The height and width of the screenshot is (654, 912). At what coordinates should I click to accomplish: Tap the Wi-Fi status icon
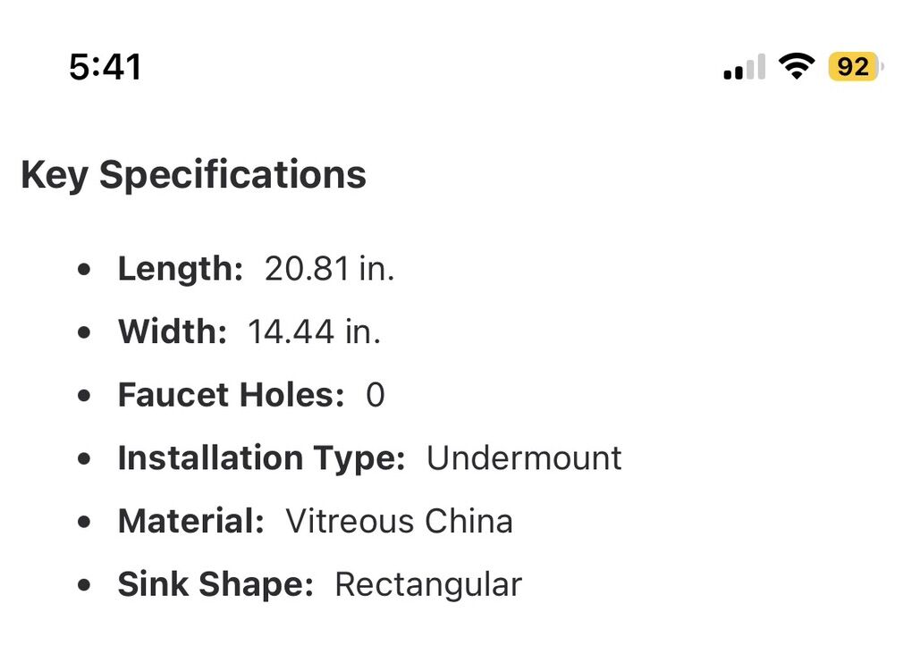795,66
